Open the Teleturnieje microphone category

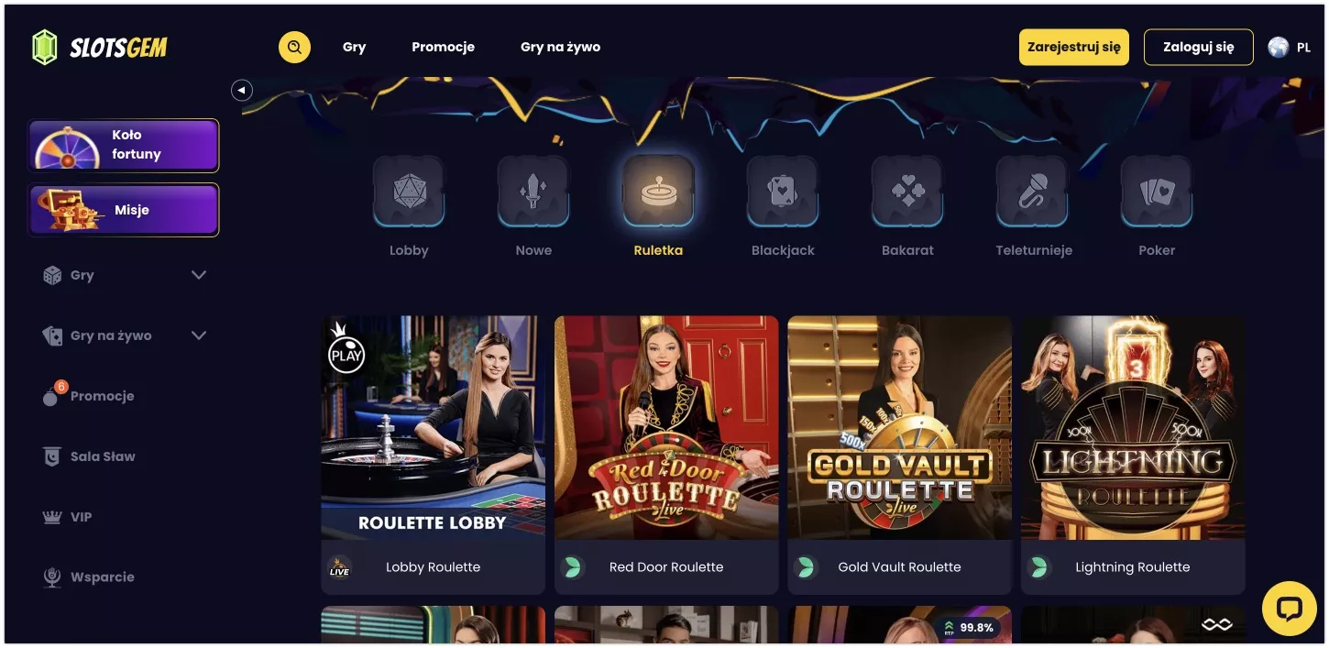point(1032,191)
